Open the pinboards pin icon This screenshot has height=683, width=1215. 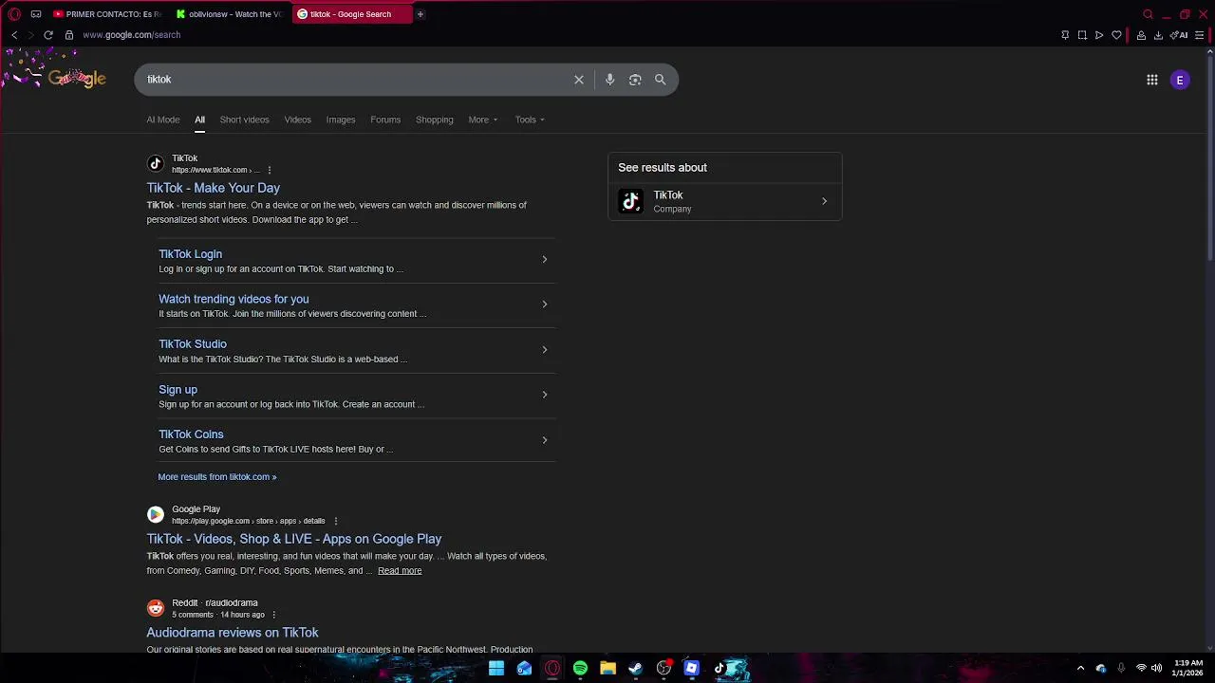1065,35
